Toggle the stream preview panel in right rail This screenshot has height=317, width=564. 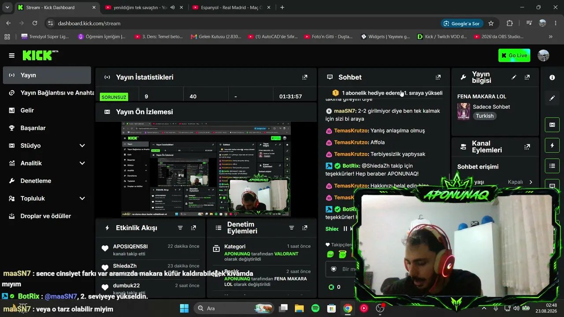pyautogui.click(x=552, y=125)
